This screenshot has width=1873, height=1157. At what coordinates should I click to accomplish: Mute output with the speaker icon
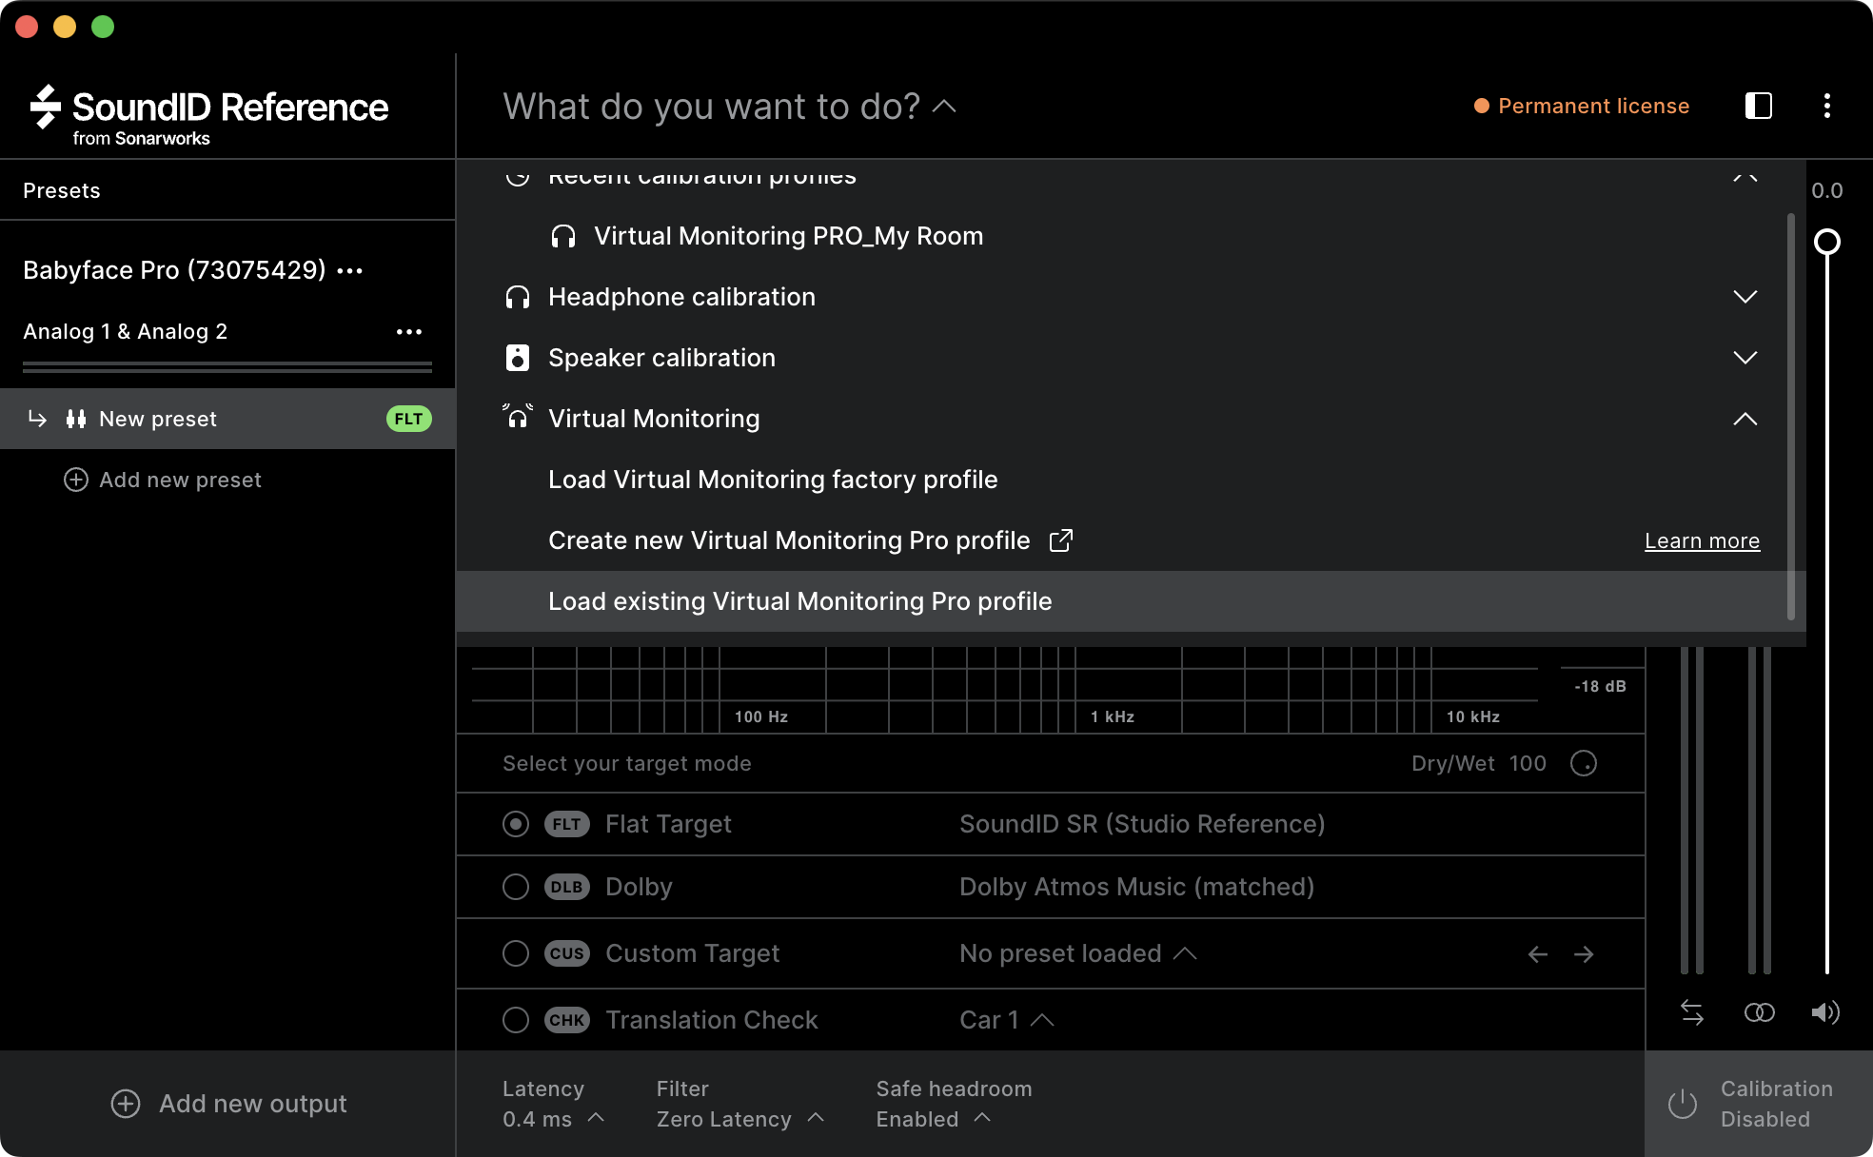tap(1824, 1012)
